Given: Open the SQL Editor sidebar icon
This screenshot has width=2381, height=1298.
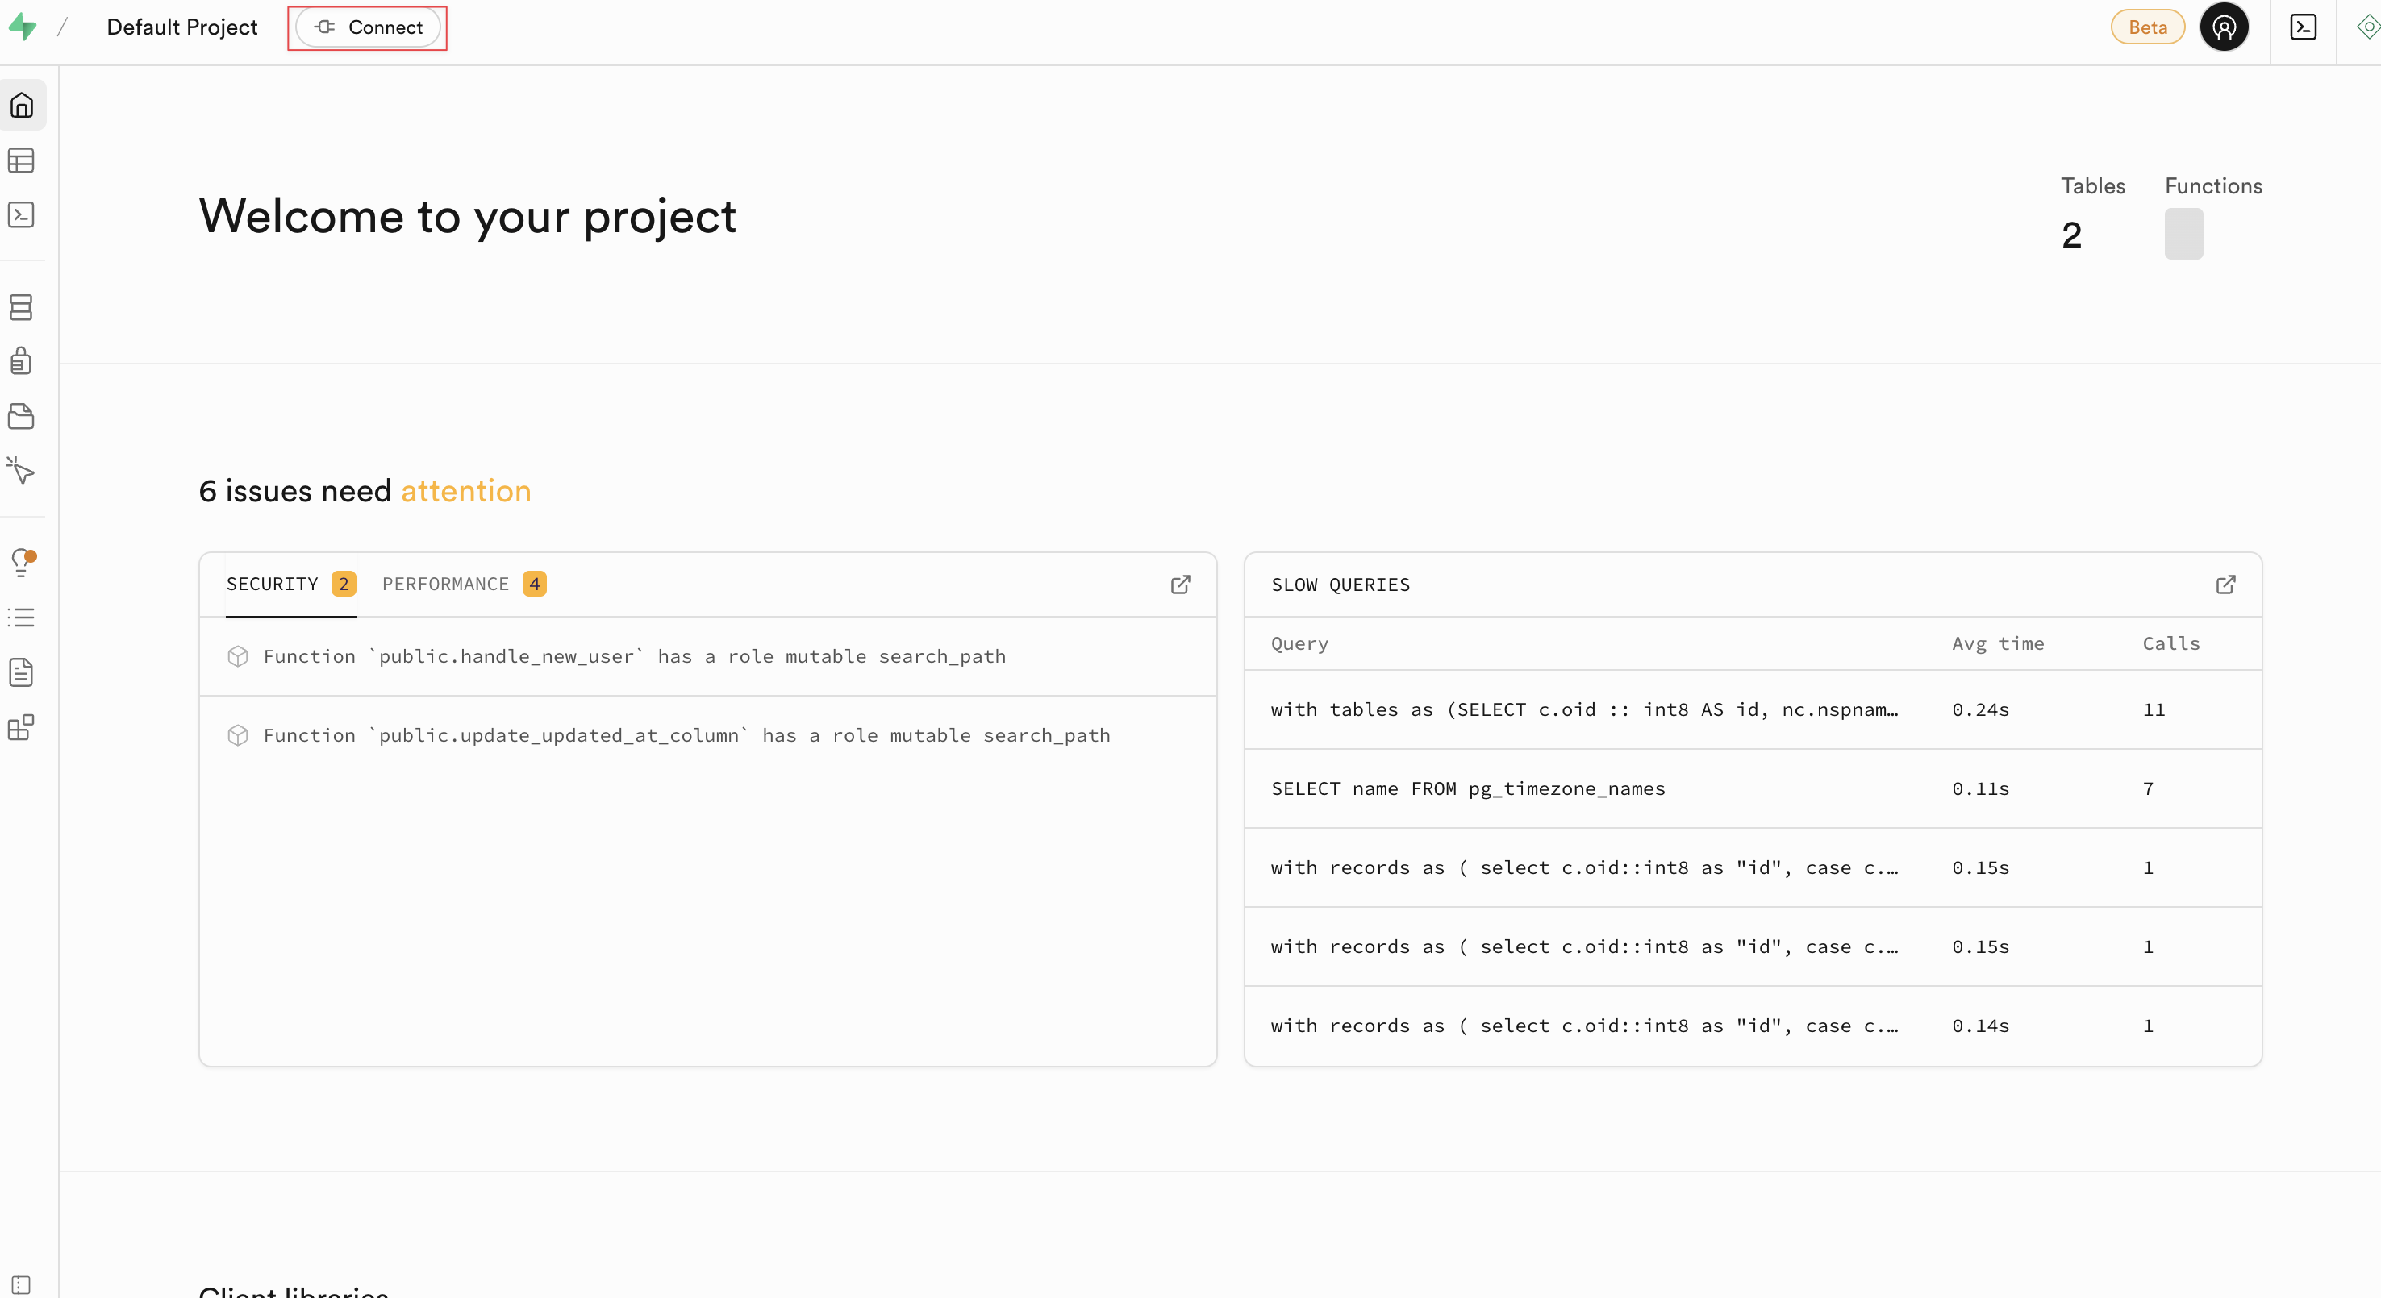Looking at the screenshot, I should pyautogui.click(x=21, y=215).
